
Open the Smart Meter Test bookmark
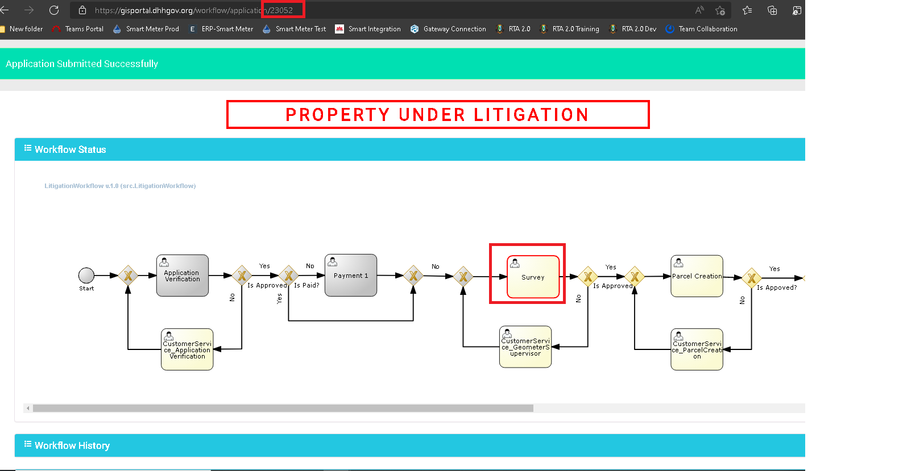coord(295,29)
